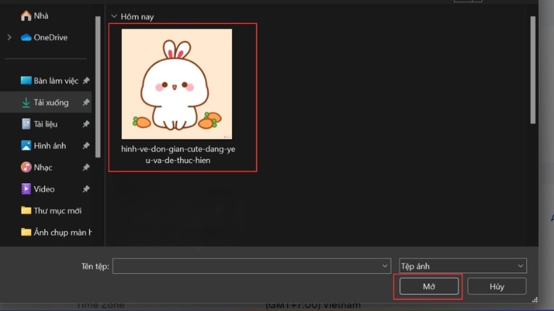The height and width of the screenshot is (311, 554).
Task: Click the Video folder icon
Action: pos(26,189)
